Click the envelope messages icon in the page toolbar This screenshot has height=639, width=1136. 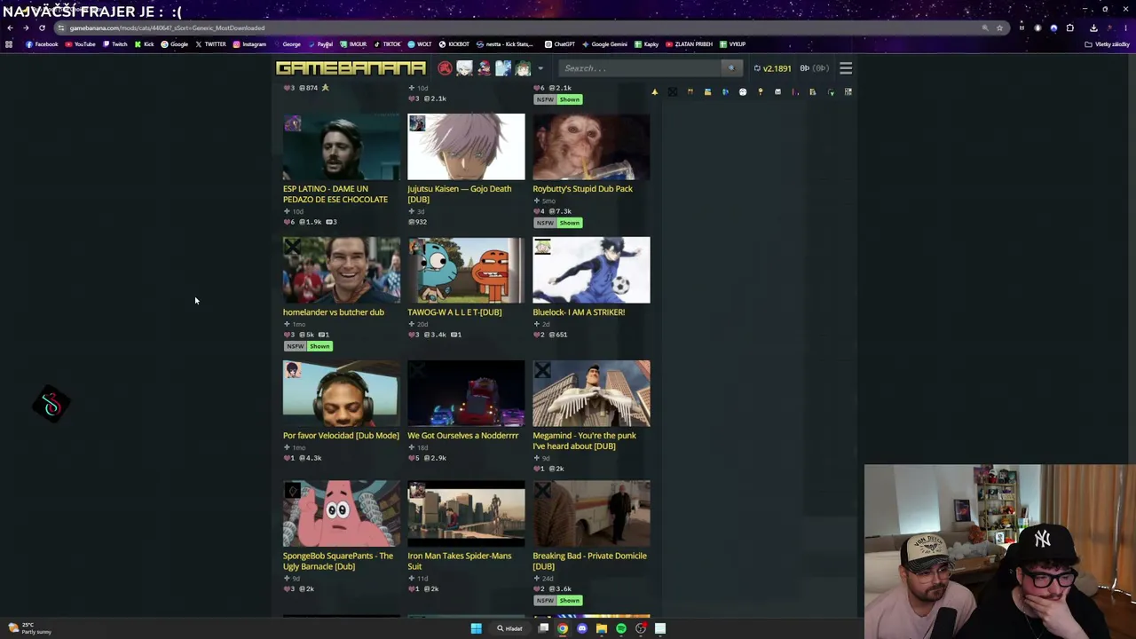point(777,92)
